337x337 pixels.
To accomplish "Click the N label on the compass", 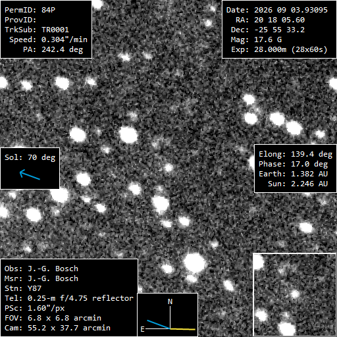I will point(170,301).
